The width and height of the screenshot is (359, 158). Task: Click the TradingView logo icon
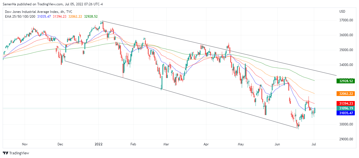point(5,153)
